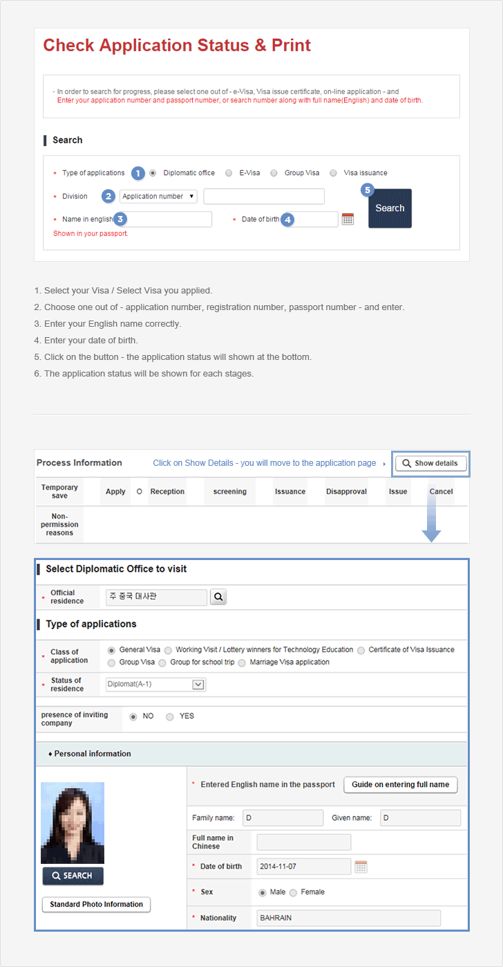
Task: Open calendar icon beside 2014-11-07 date field
Action: coord(361,867)
